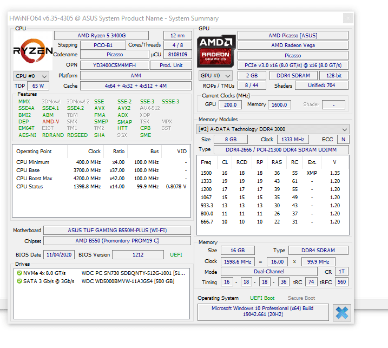Click the BIOS version 1212 field
This screenshot has height=348, width=388.
(138, 255)
